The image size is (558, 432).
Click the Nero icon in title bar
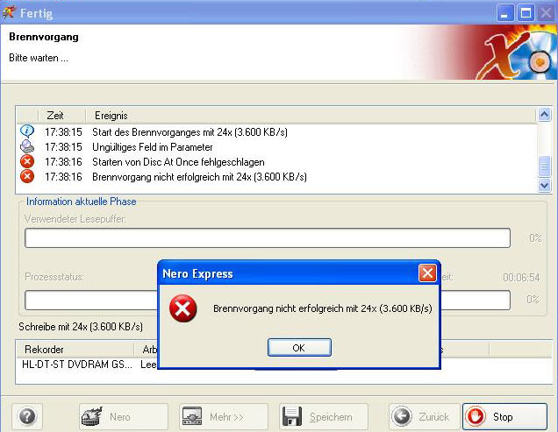click(9, 12)
